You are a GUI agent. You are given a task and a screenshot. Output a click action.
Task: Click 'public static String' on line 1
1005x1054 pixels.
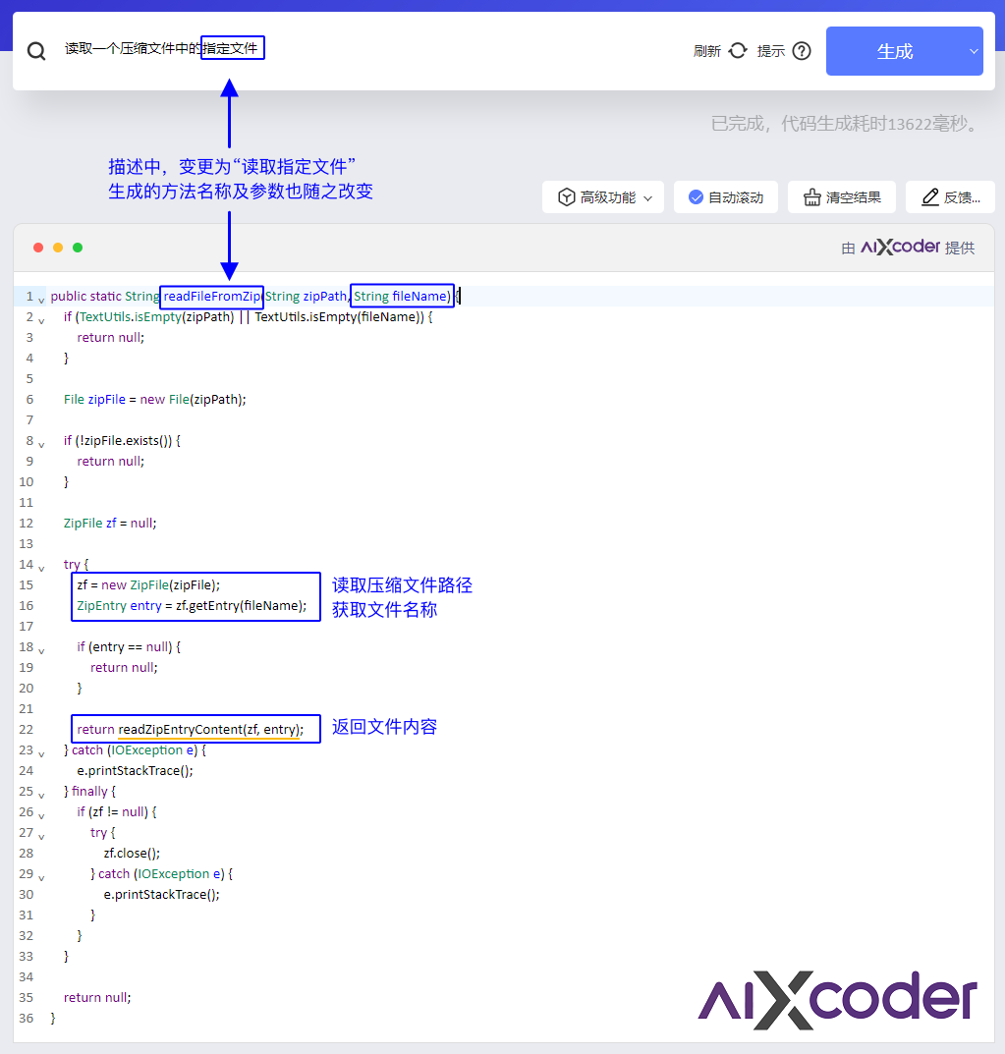(105, 297)
